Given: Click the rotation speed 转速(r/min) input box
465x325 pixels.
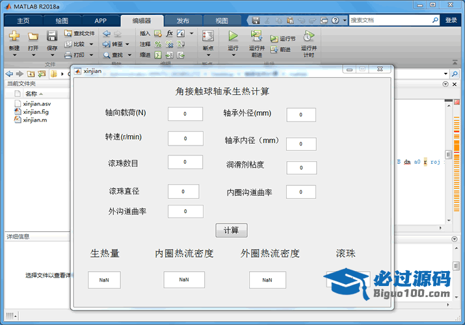Looking at the screenshot, I should tap(185, 138).
